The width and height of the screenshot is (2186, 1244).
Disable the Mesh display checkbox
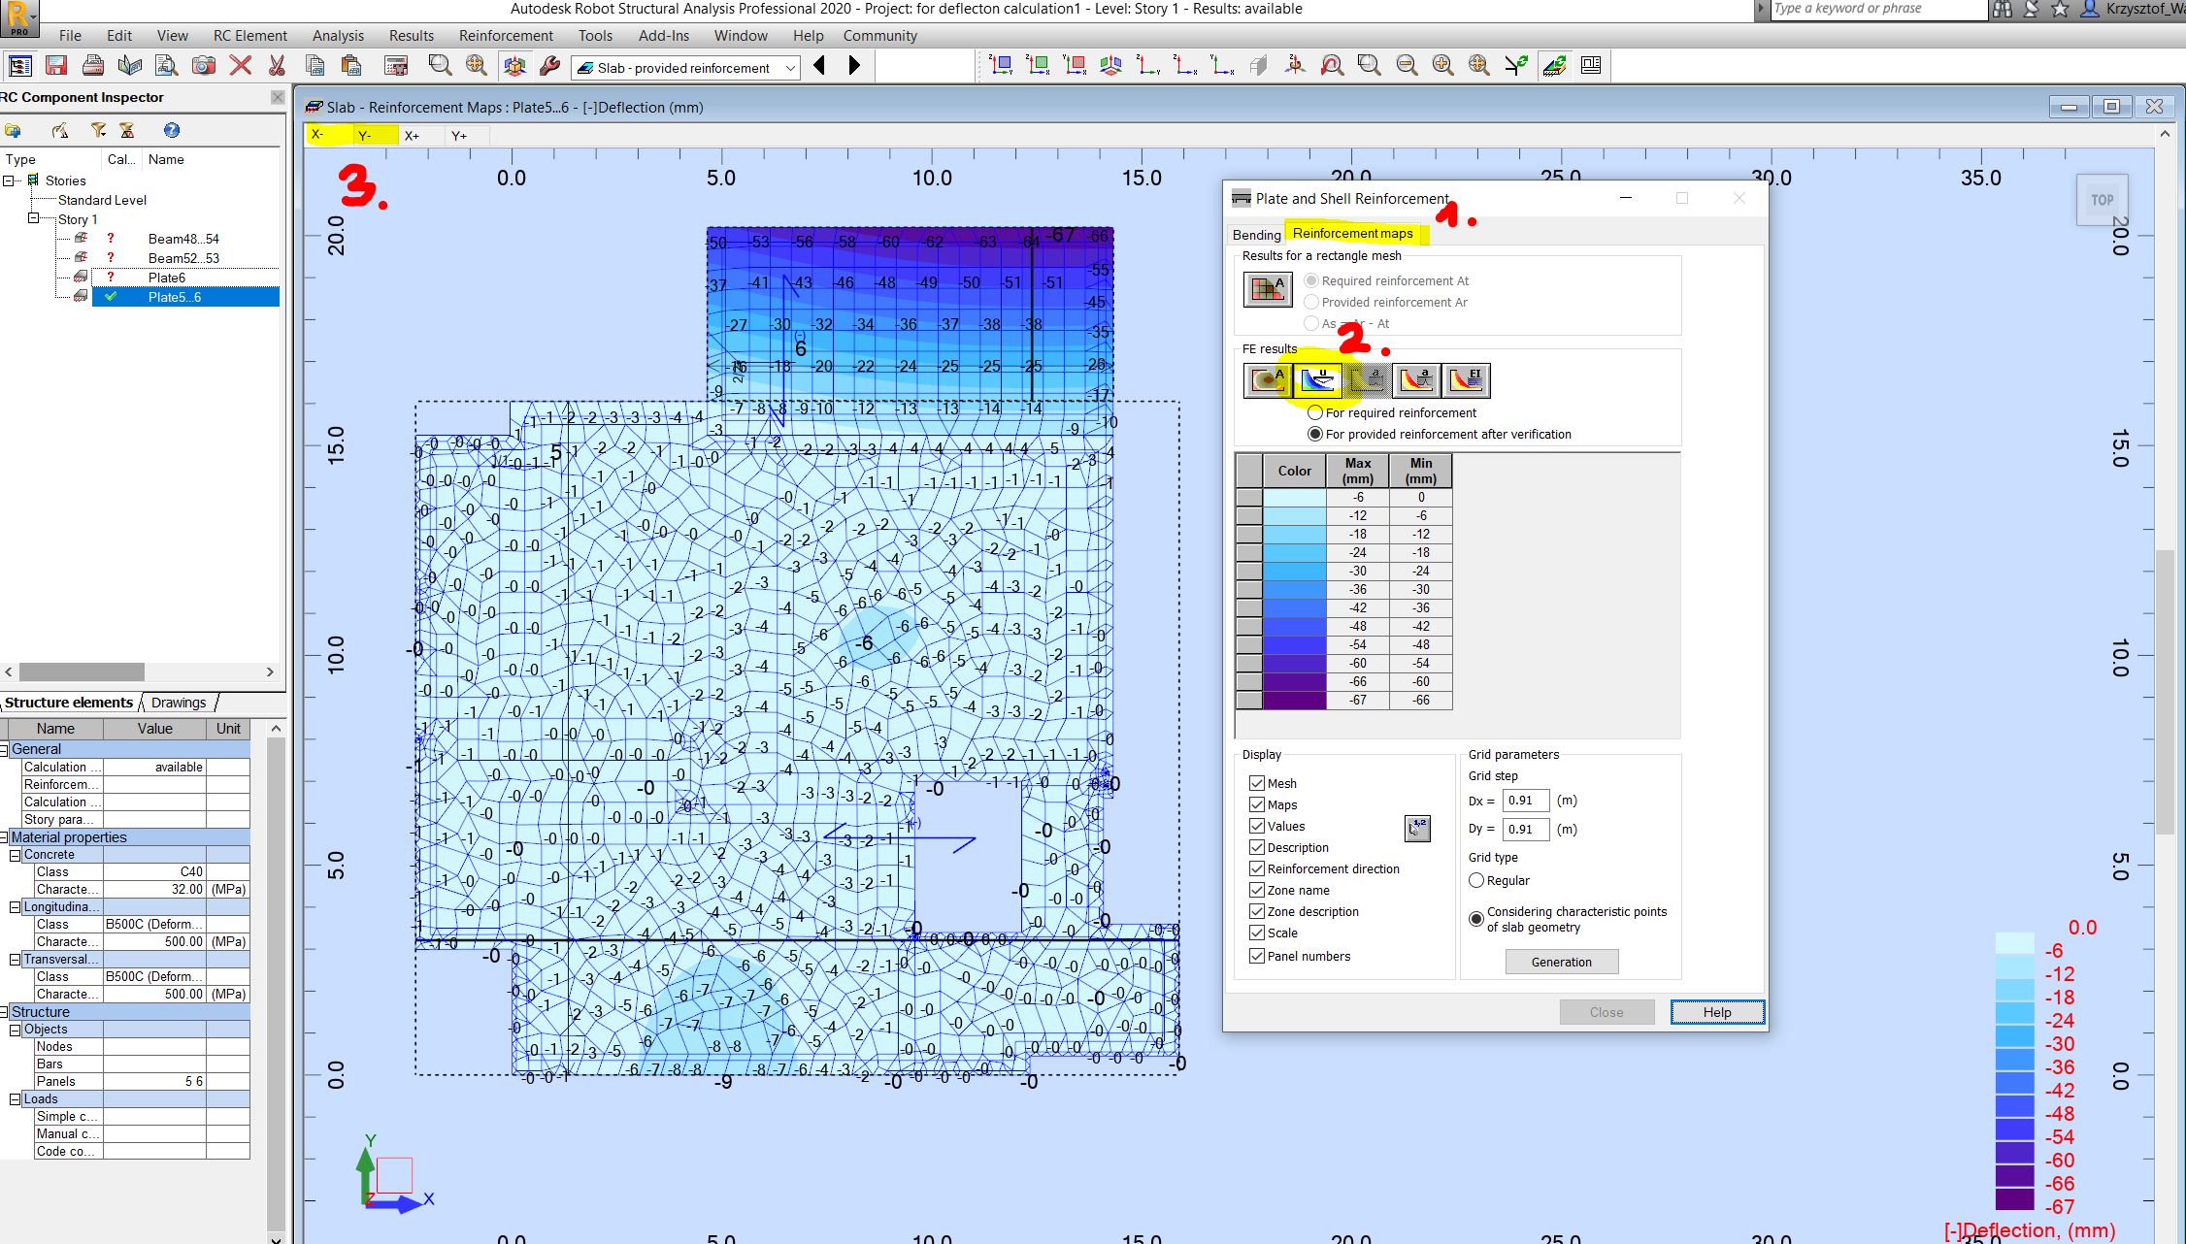(1257, 783)
